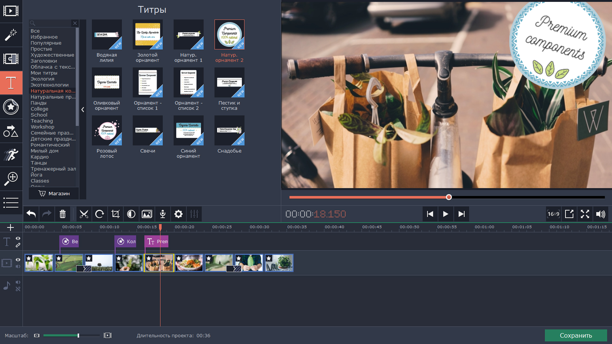This screenshot has width=612, height=344.
Task: Click the Rotate clip icon
Action: point(99,214)
